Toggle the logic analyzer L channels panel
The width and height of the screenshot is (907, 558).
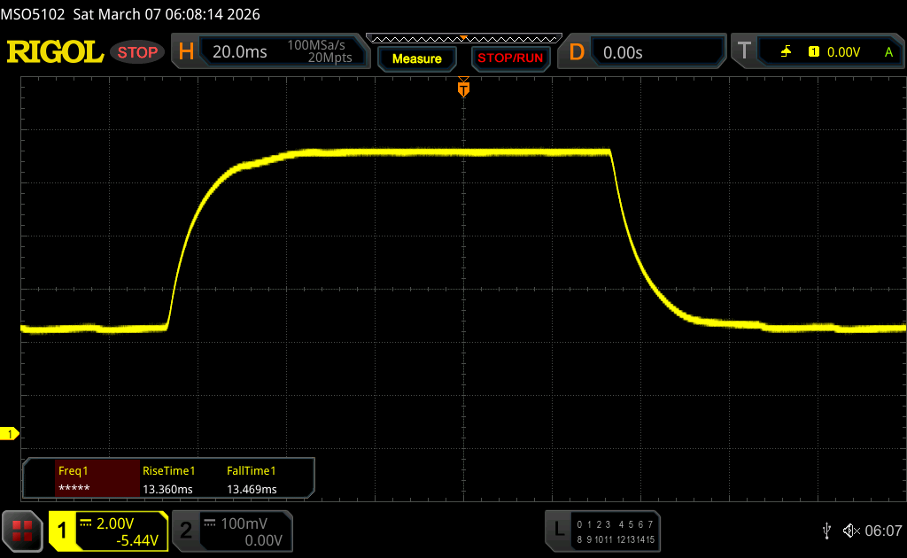[x=558, y=530]
